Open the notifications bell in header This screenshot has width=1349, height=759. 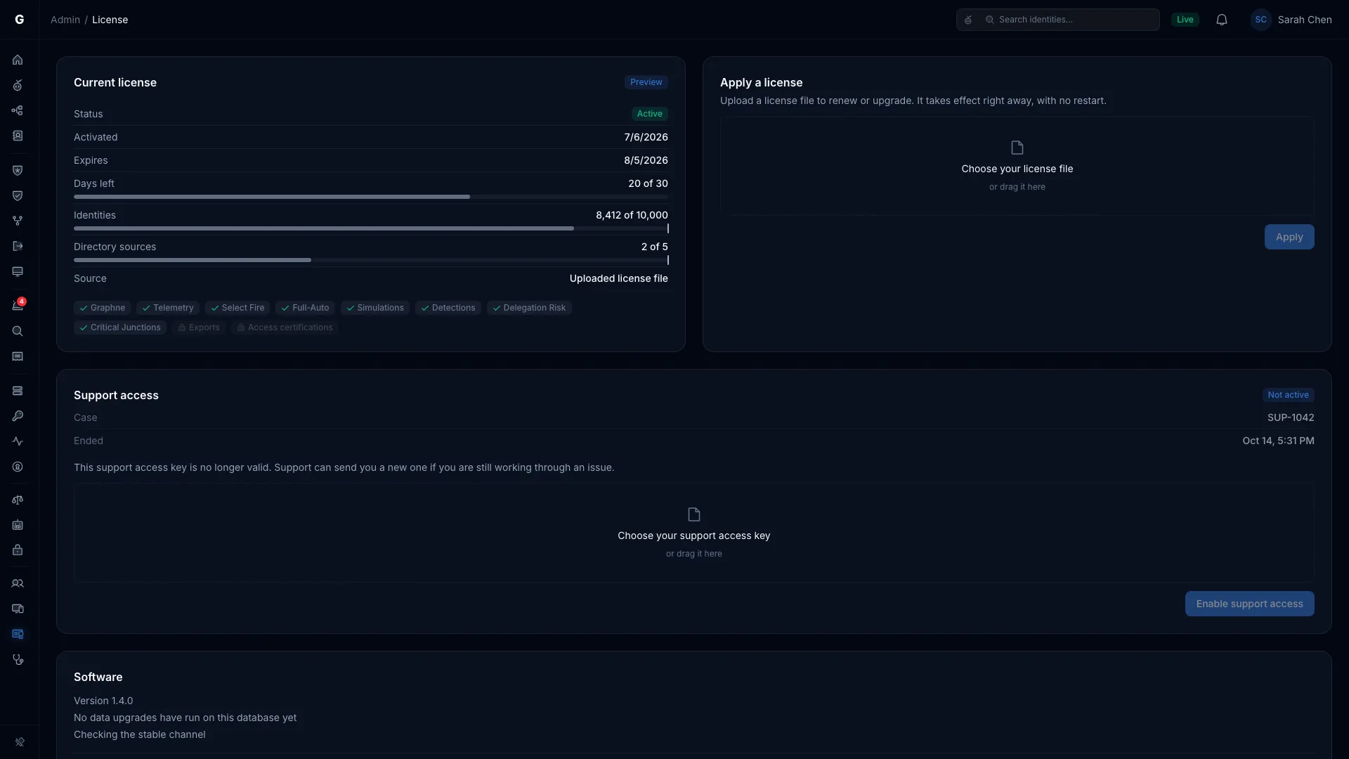point(1222,20)
